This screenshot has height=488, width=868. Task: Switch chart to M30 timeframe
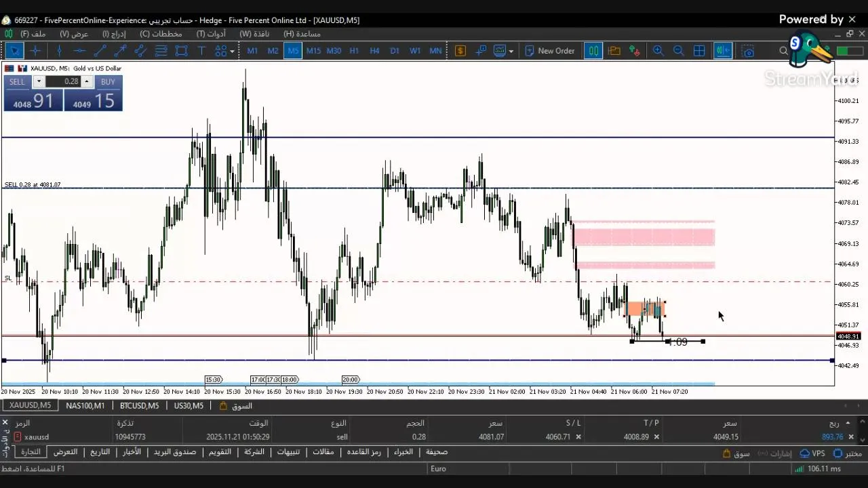tap(334, 51)
